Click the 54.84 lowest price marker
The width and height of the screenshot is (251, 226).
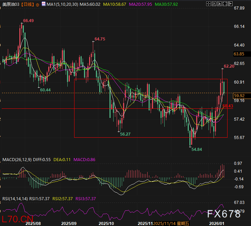click(x=197, y=149)
